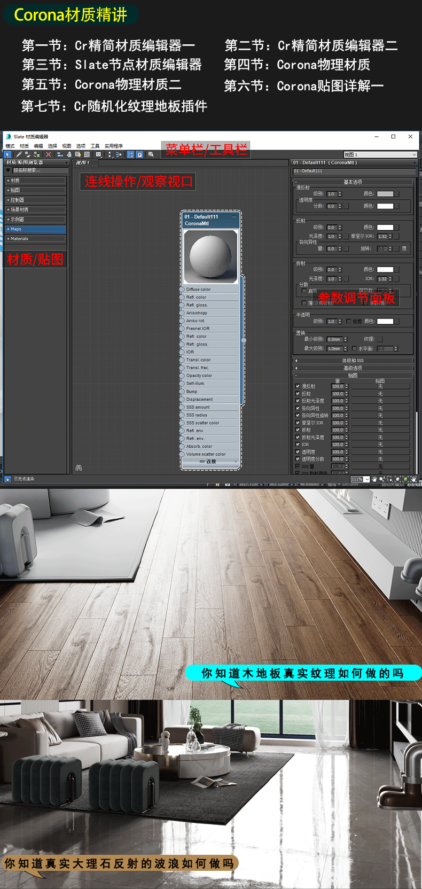Toggle the 修剪 checkbox under 半透明
This screenshot has width=422, height=889.
tap(348, 321)
